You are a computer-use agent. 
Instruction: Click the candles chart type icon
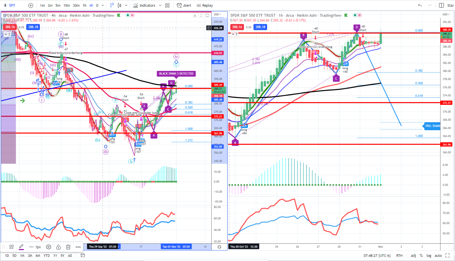pyautogui.click(x=120, y=5)
